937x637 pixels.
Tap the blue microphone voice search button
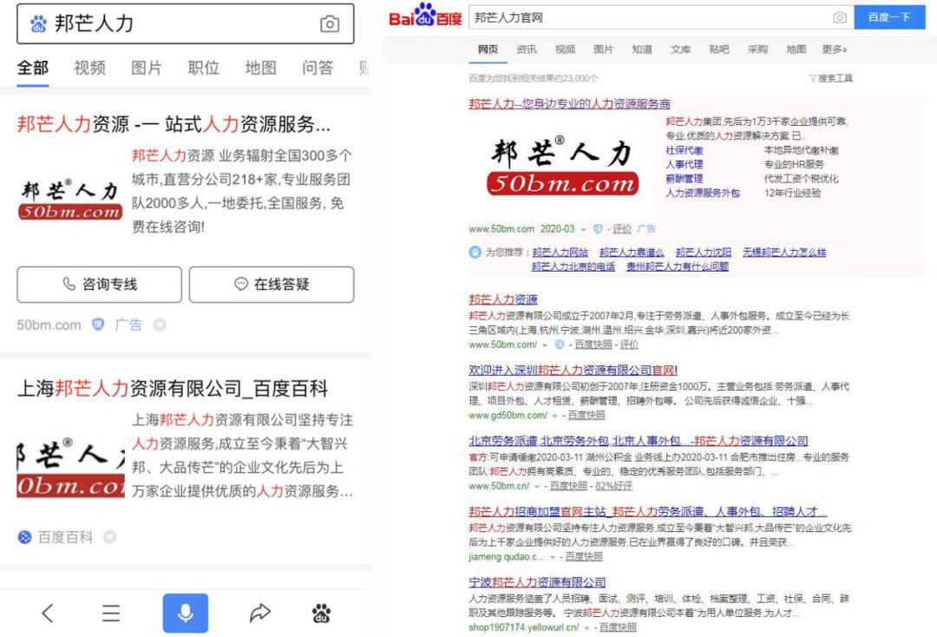[x=186, y=613]
